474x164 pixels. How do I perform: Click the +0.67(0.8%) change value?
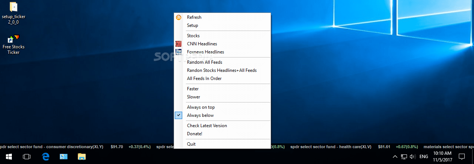click(x=407, y=147)
